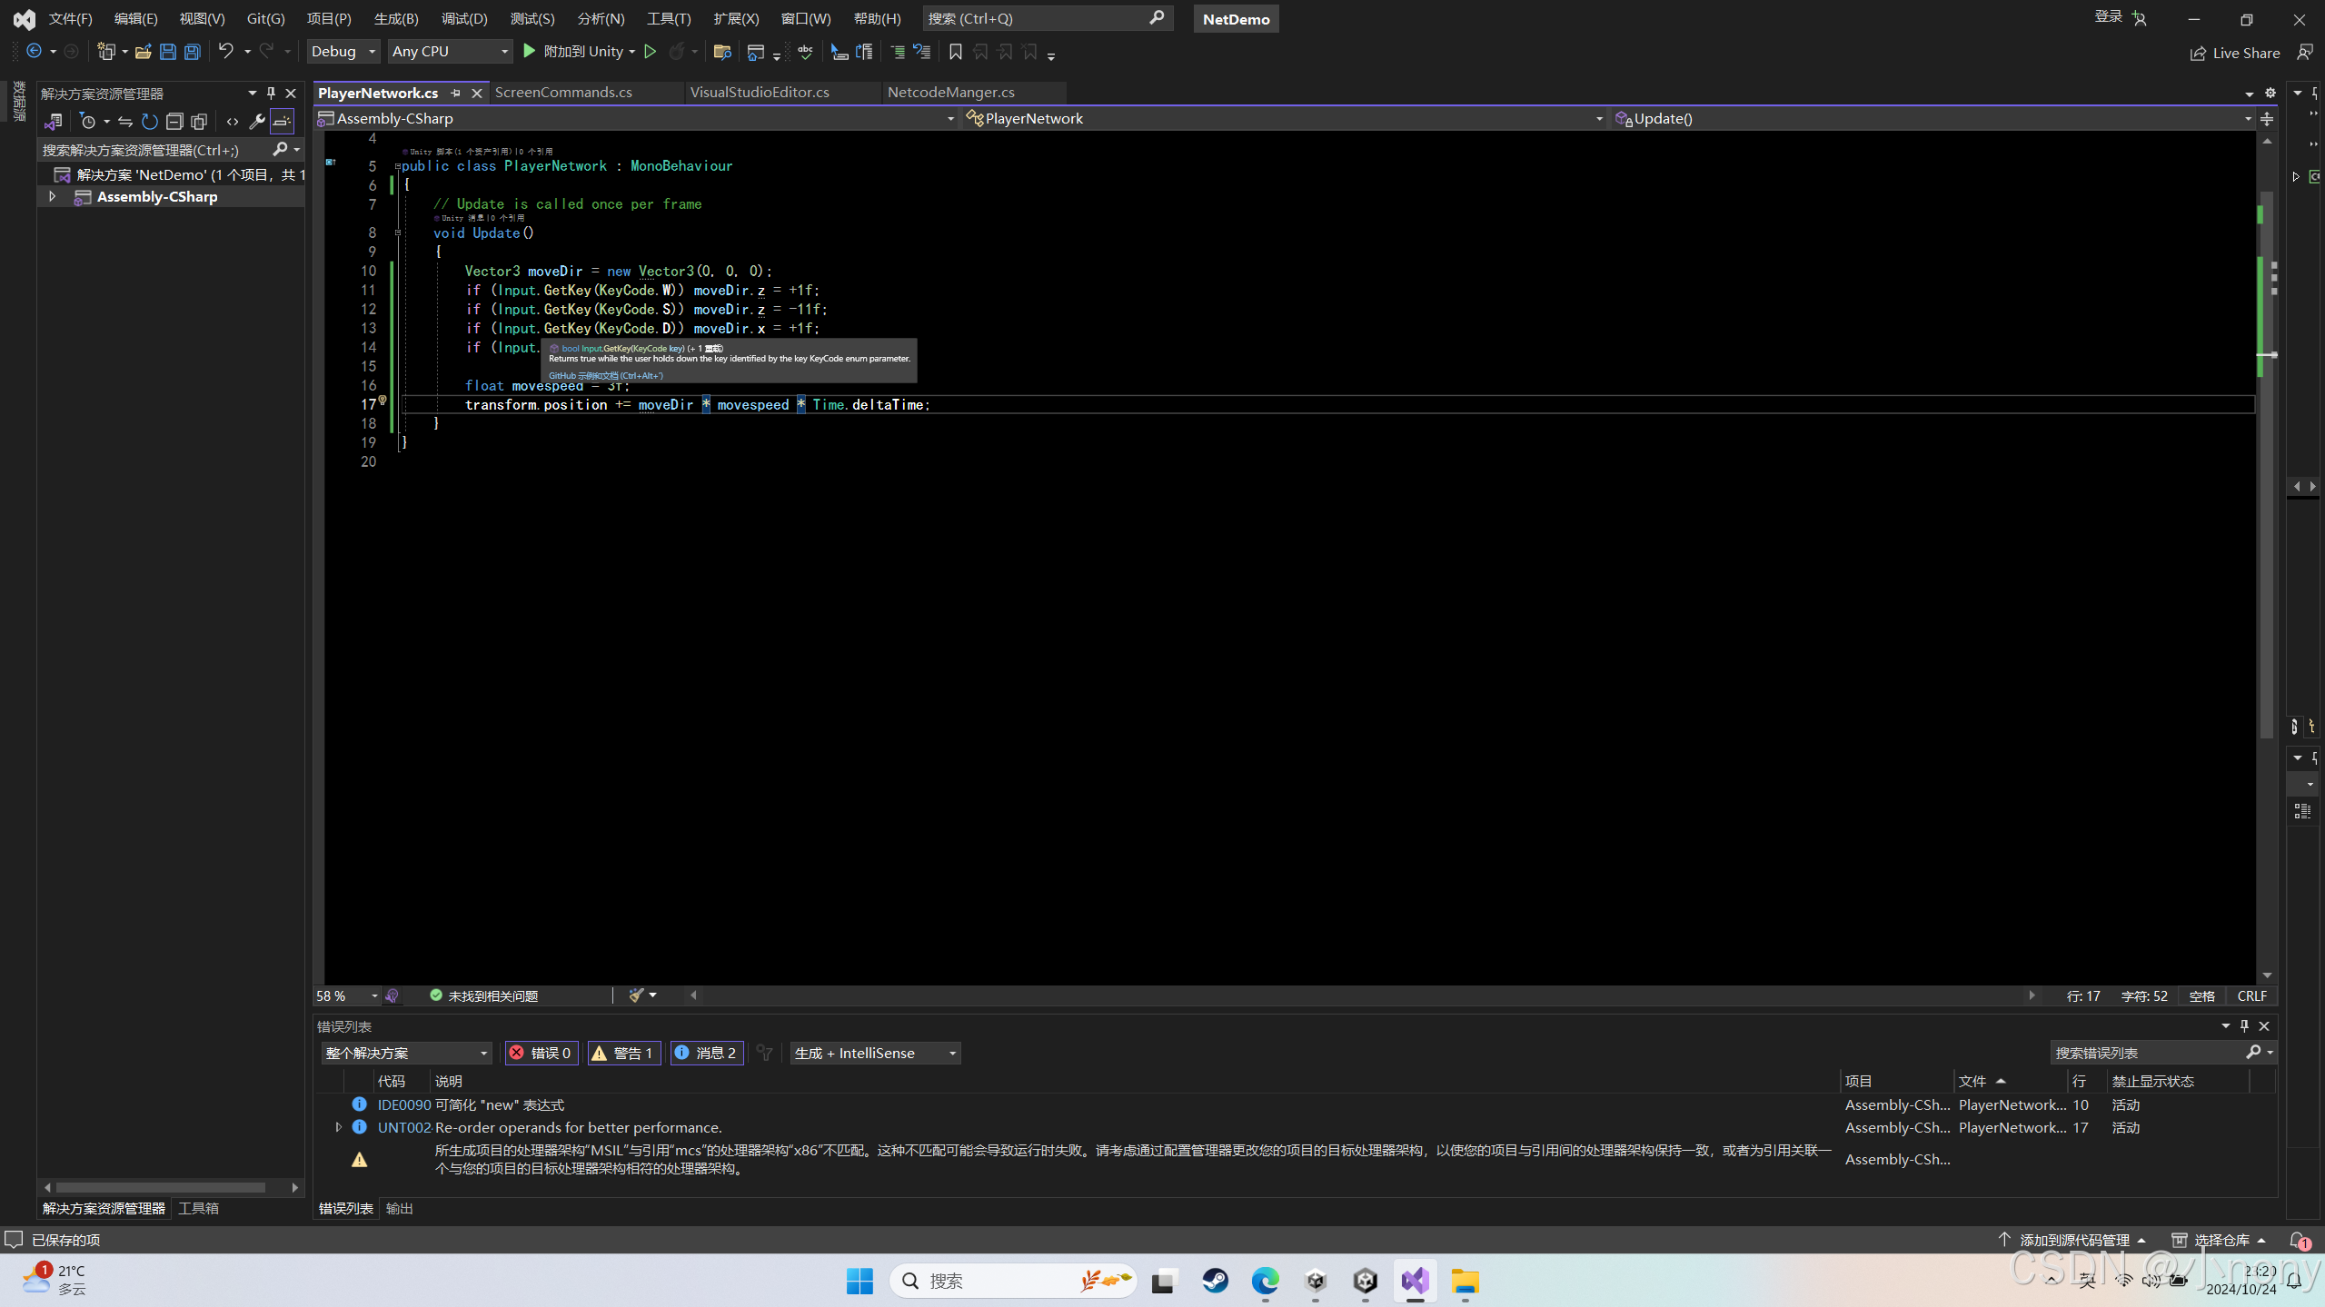
Task: Select the Sync with Active Document icon
Action: click(x=125, y=121)
